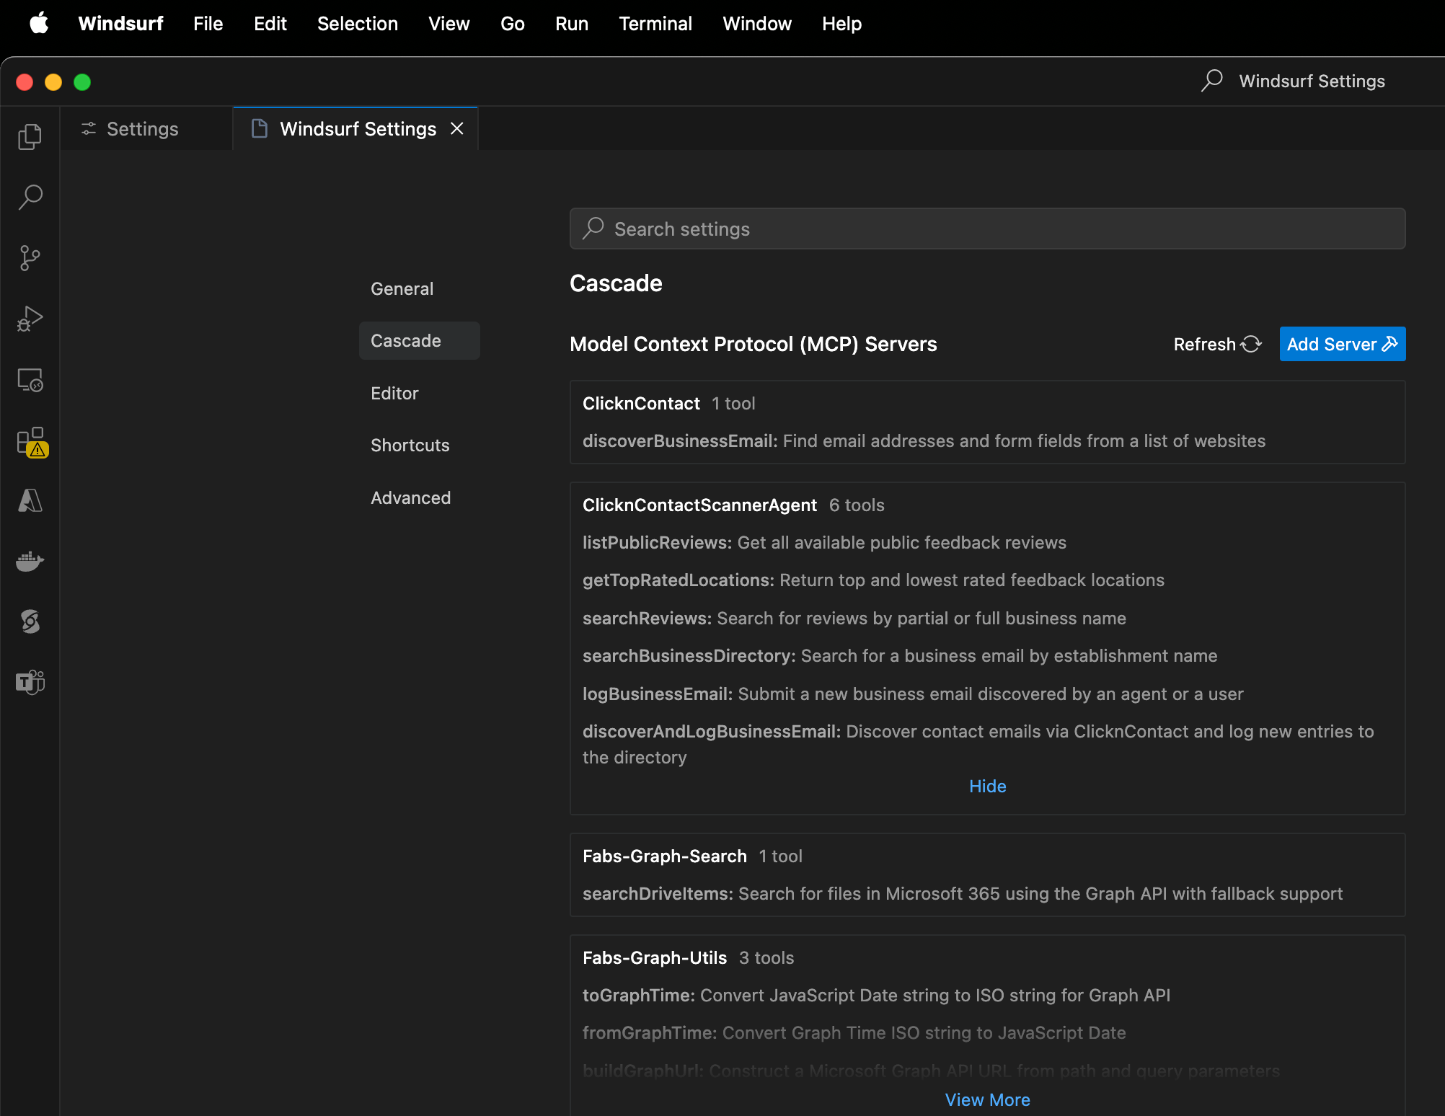Click the Apple menu icon
1445x1116 pixels.
pyautogui.click(x=39, y=23)
